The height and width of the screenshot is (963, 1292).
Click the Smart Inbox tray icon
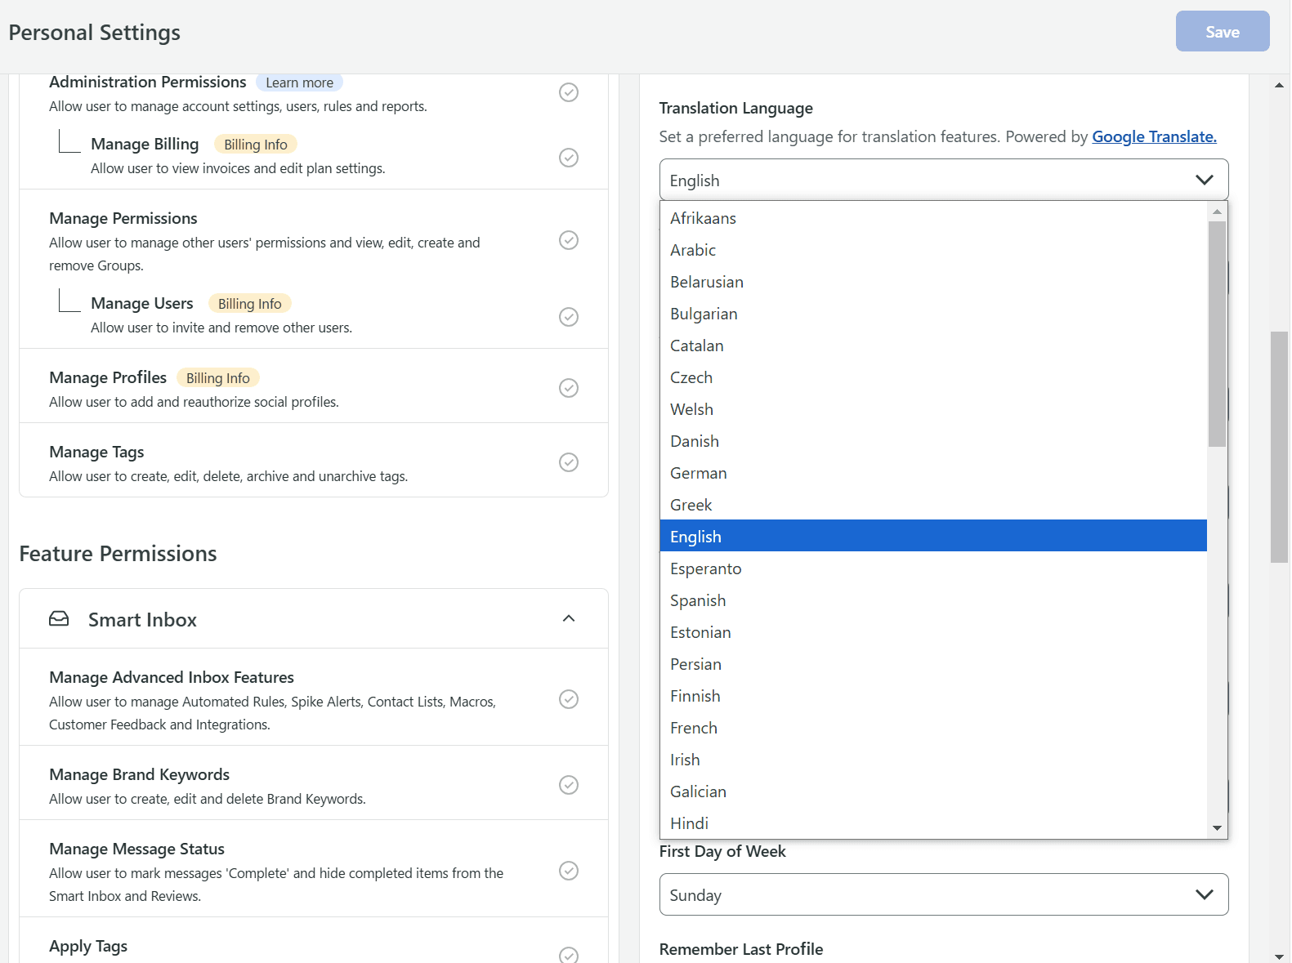click(x=59, y=619)
